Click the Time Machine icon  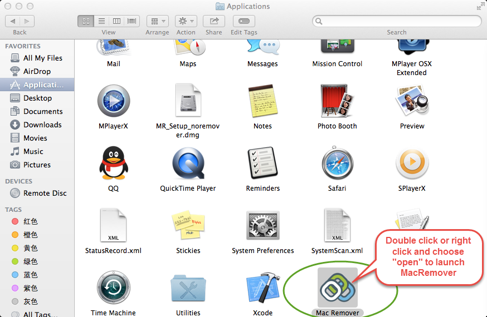[113, 288]
